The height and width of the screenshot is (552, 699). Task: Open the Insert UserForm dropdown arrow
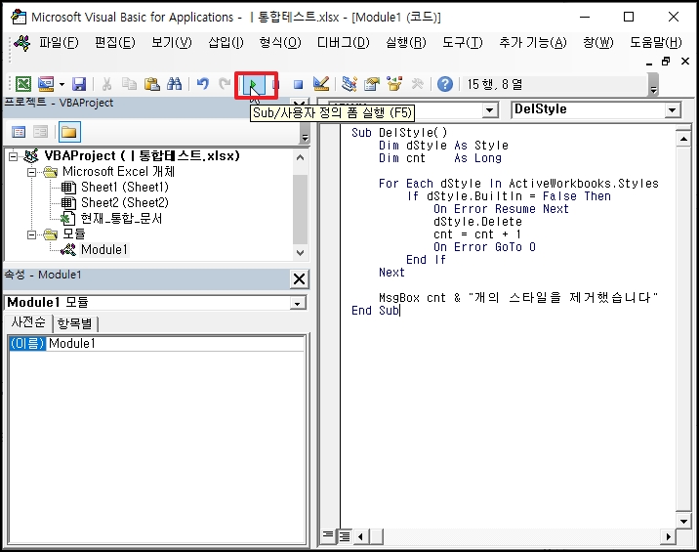tap(62, 84)
